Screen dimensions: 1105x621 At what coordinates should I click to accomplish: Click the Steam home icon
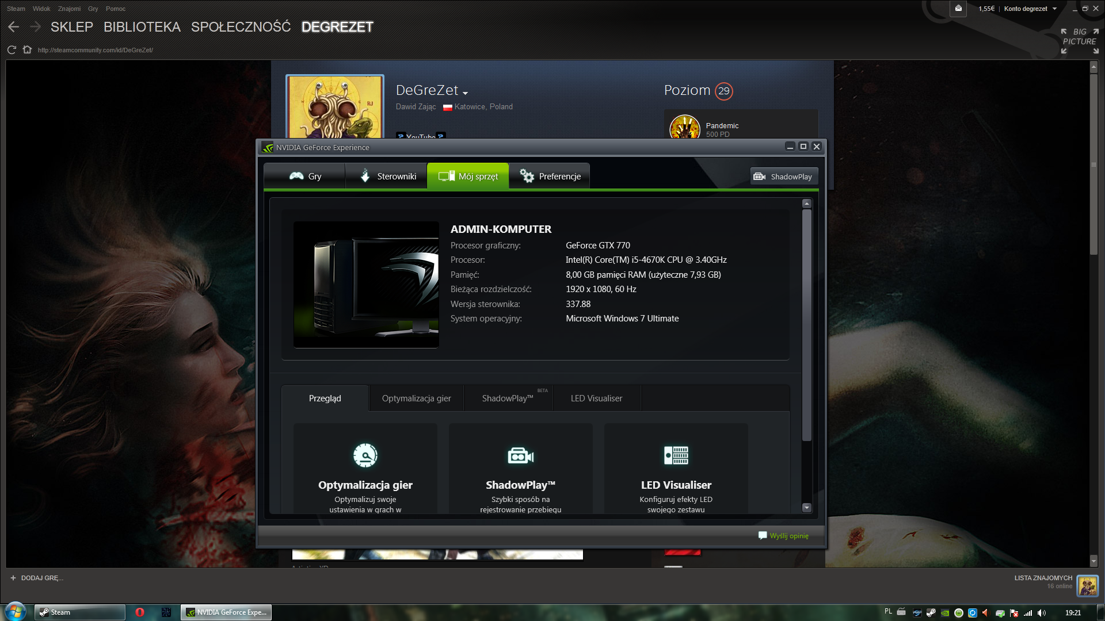pos(27,49)
